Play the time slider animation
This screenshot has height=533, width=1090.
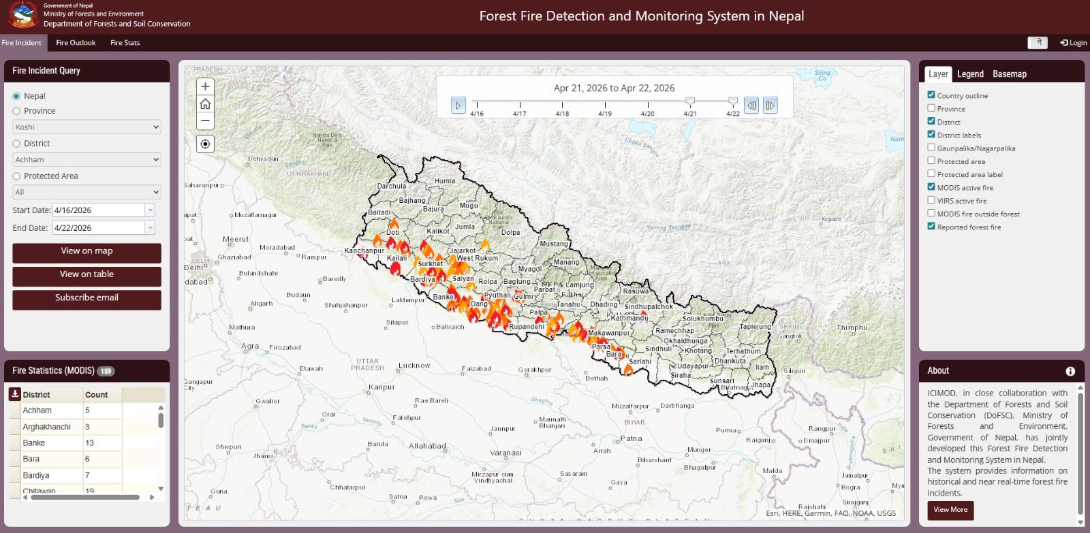tap(458, 106)
